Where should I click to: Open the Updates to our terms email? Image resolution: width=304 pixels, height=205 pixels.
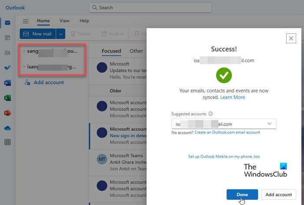pos(118,71)
